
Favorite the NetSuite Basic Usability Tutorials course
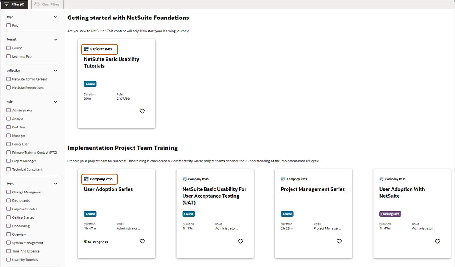142,111
